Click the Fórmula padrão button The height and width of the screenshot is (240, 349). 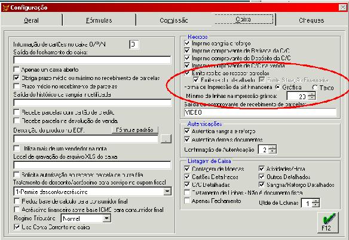tap(135, 130)
